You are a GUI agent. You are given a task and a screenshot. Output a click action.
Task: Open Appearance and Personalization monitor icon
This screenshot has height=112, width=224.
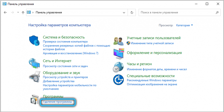pos(119,54)
